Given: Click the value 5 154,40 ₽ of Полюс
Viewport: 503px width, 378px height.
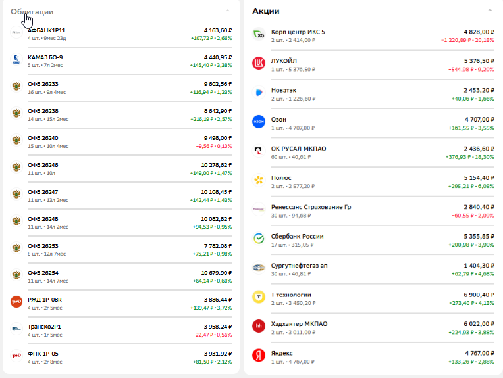Looking at the screenshot, I should (x=479, y=177).
